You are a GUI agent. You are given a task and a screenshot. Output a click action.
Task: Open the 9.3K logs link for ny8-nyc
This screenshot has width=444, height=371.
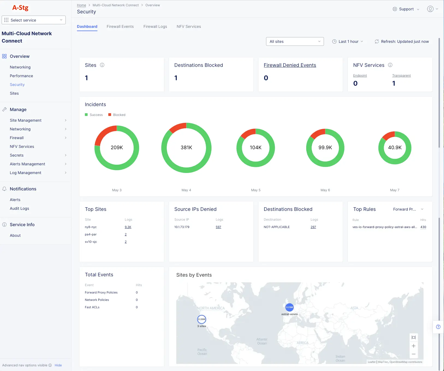click(128, 227)
